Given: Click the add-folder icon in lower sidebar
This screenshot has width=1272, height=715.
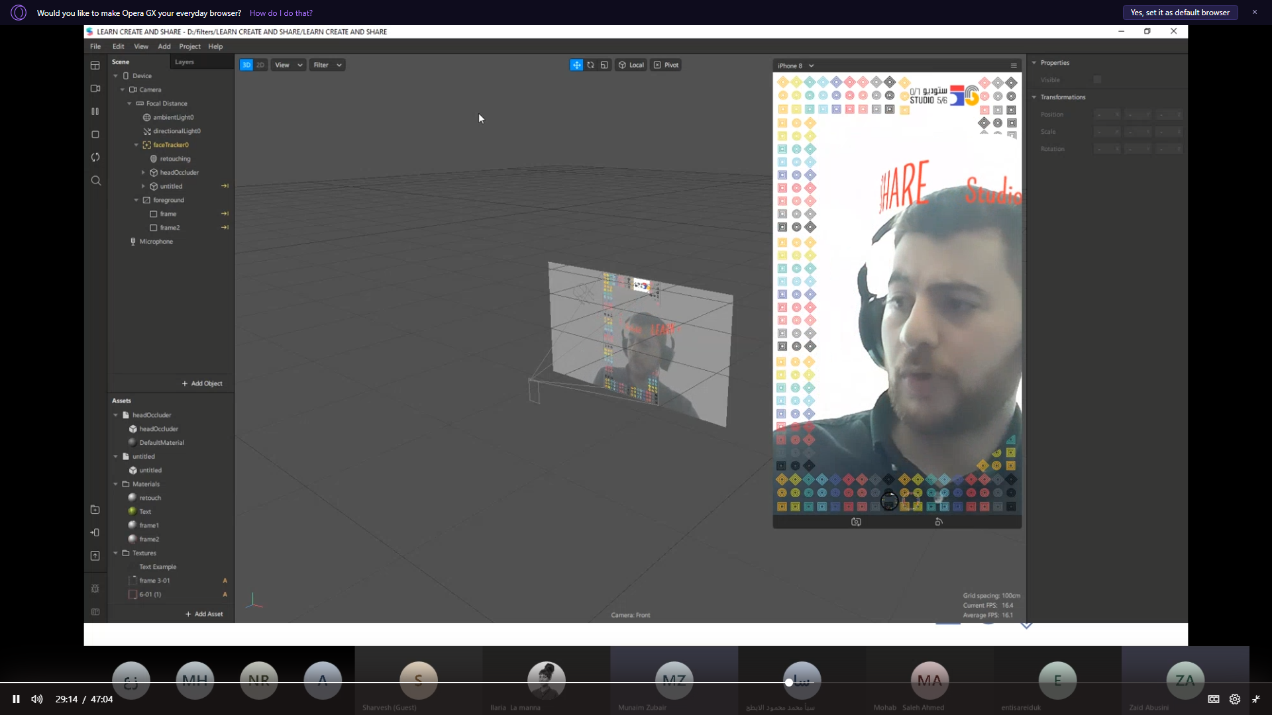Looking at the screenshot, I should tap(95, 510).
